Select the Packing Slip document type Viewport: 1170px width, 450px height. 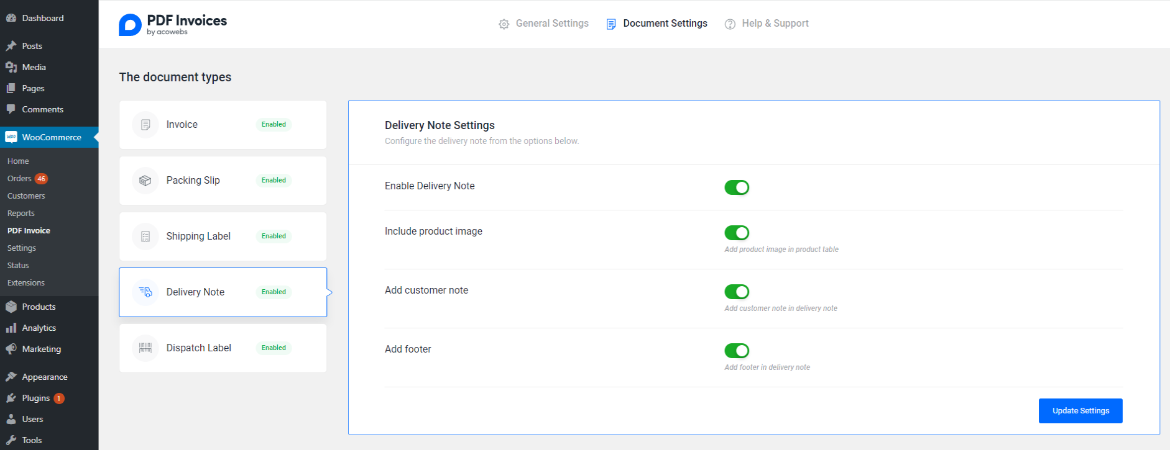[223, 181]
